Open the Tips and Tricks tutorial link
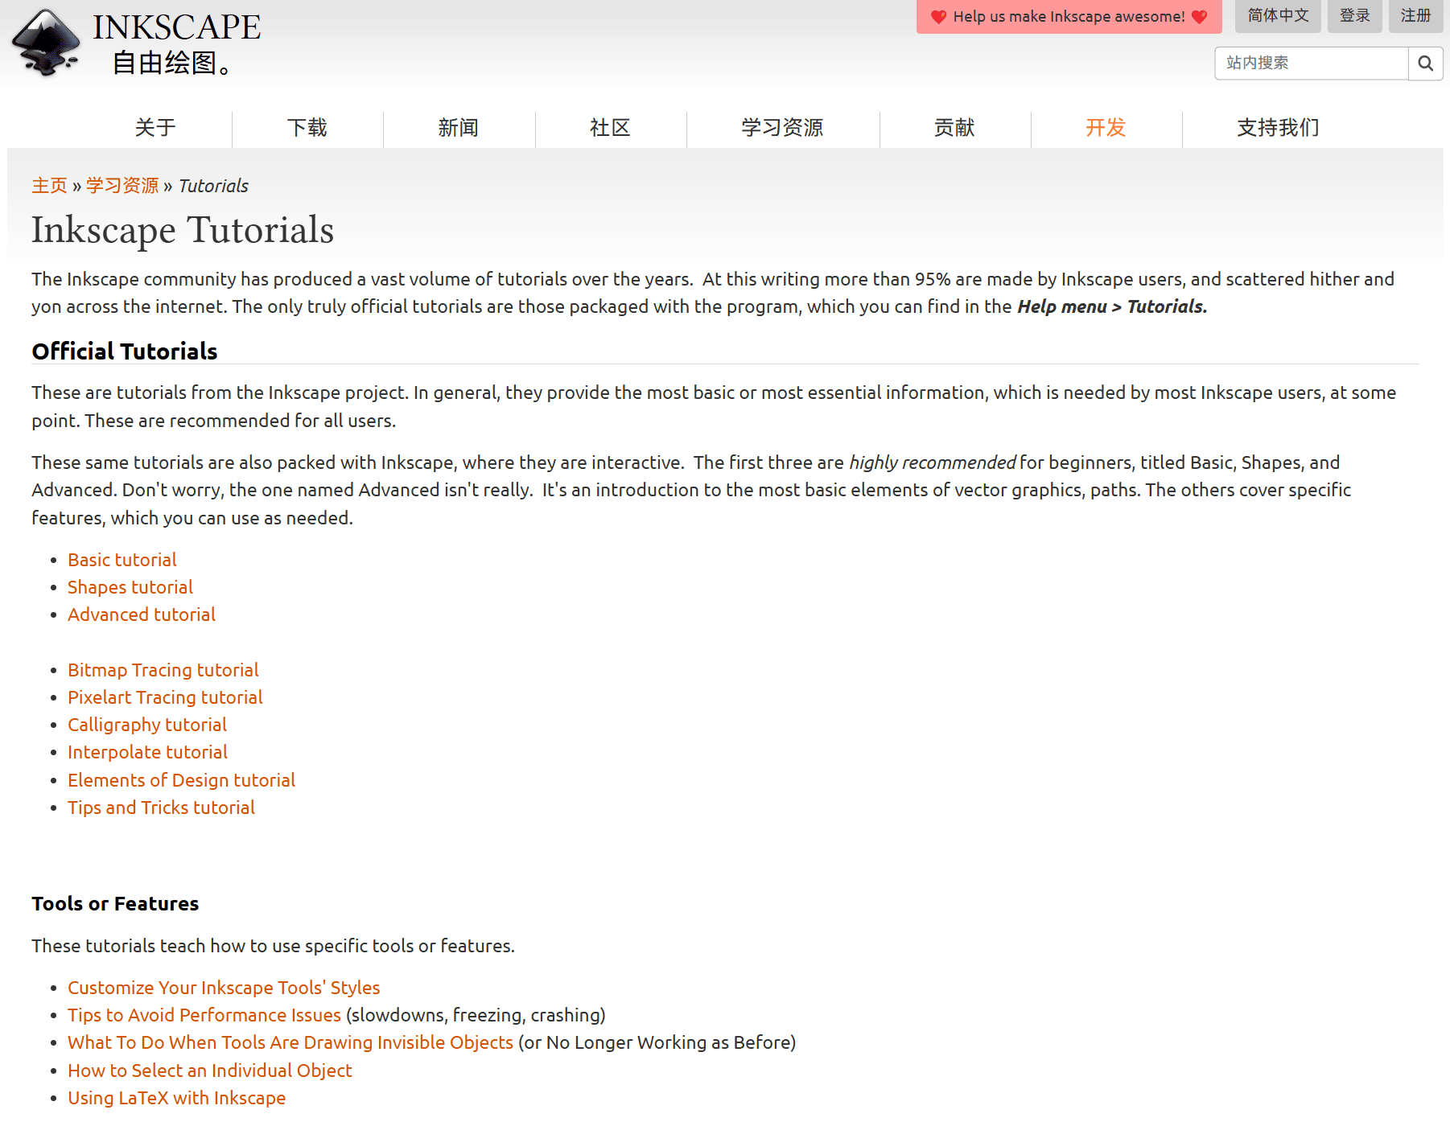The height and width of the screenshot is (1122, 1450). tap(161, 808)
